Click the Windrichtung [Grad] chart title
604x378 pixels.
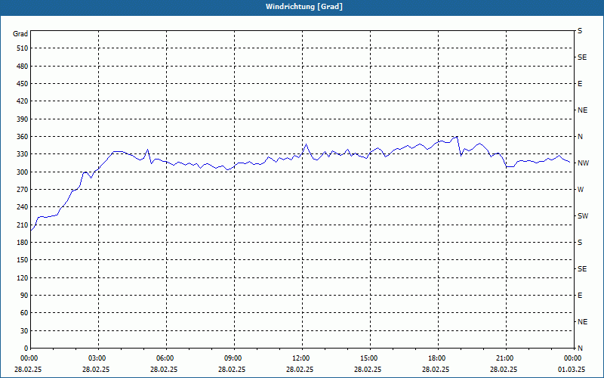tap(304, 7)
